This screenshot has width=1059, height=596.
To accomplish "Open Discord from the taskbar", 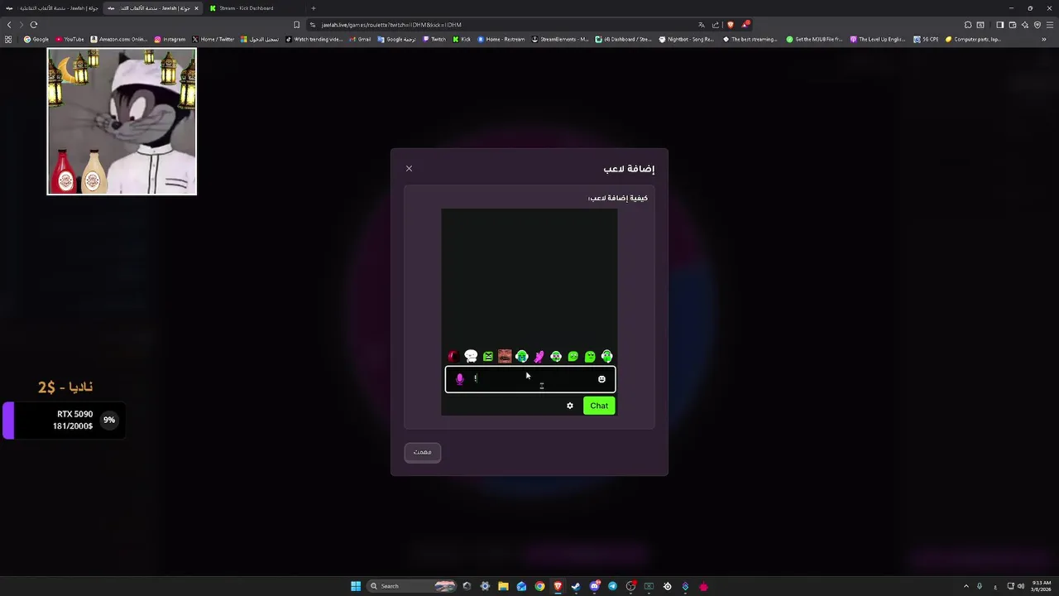I will click(594, 586).
